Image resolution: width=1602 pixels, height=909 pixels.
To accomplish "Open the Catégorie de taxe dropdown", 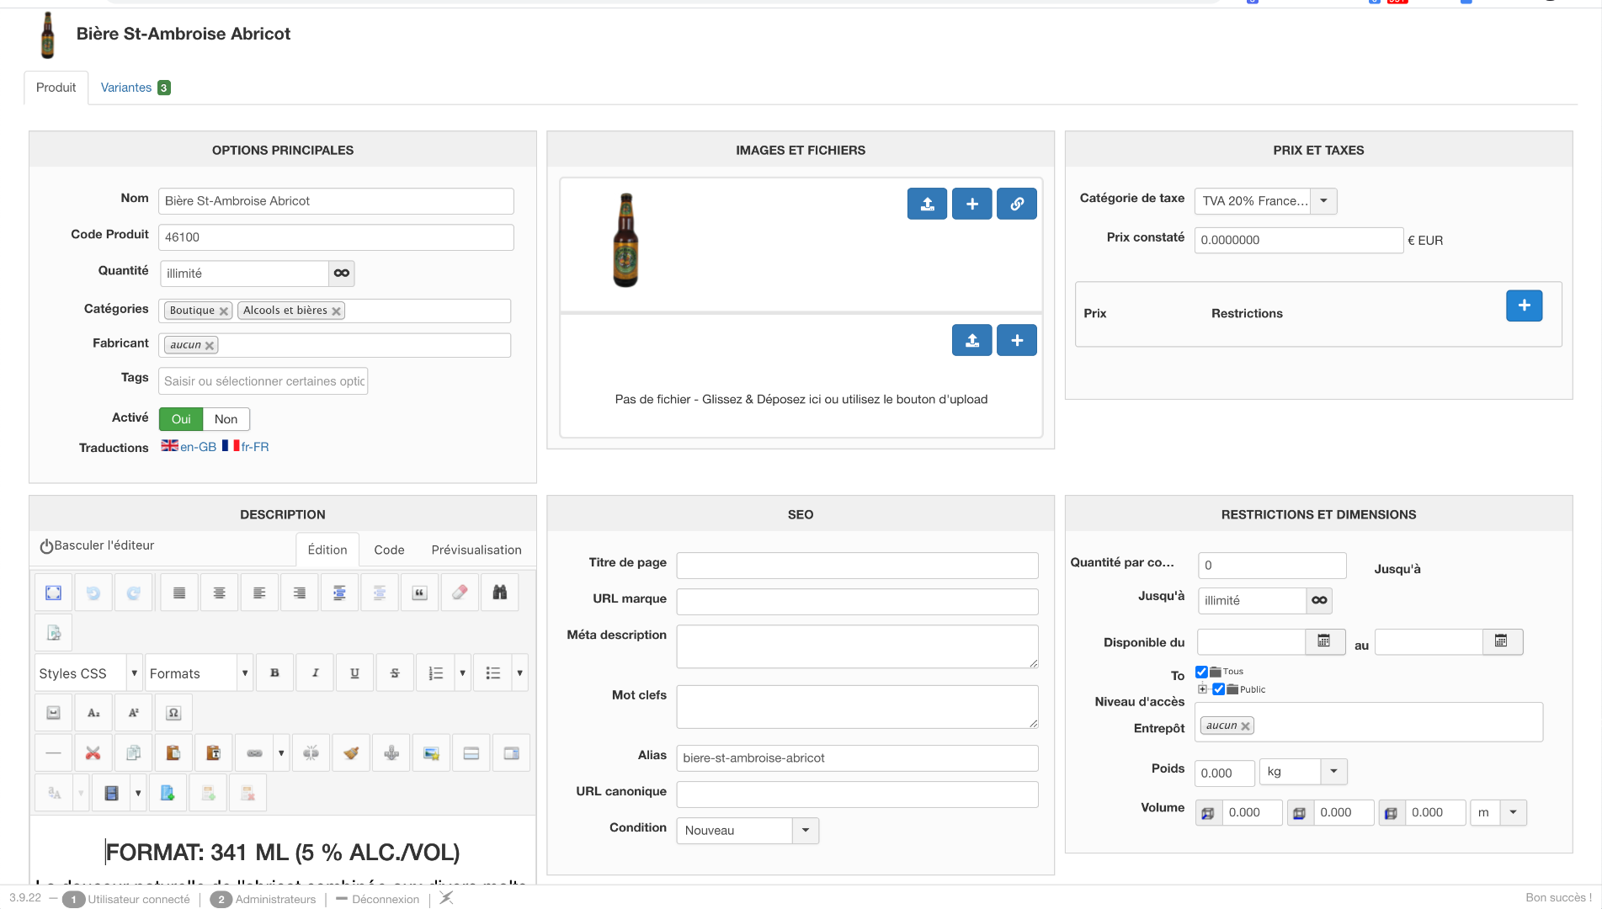I will click(1323, 201).
